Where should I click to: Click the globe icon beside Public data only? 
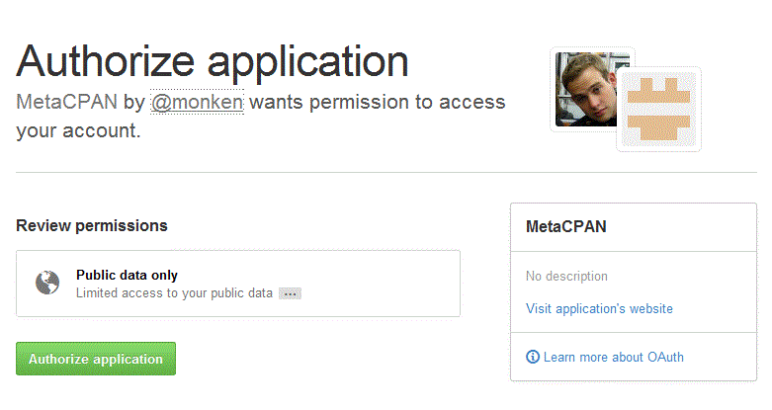tap(47, 284)
